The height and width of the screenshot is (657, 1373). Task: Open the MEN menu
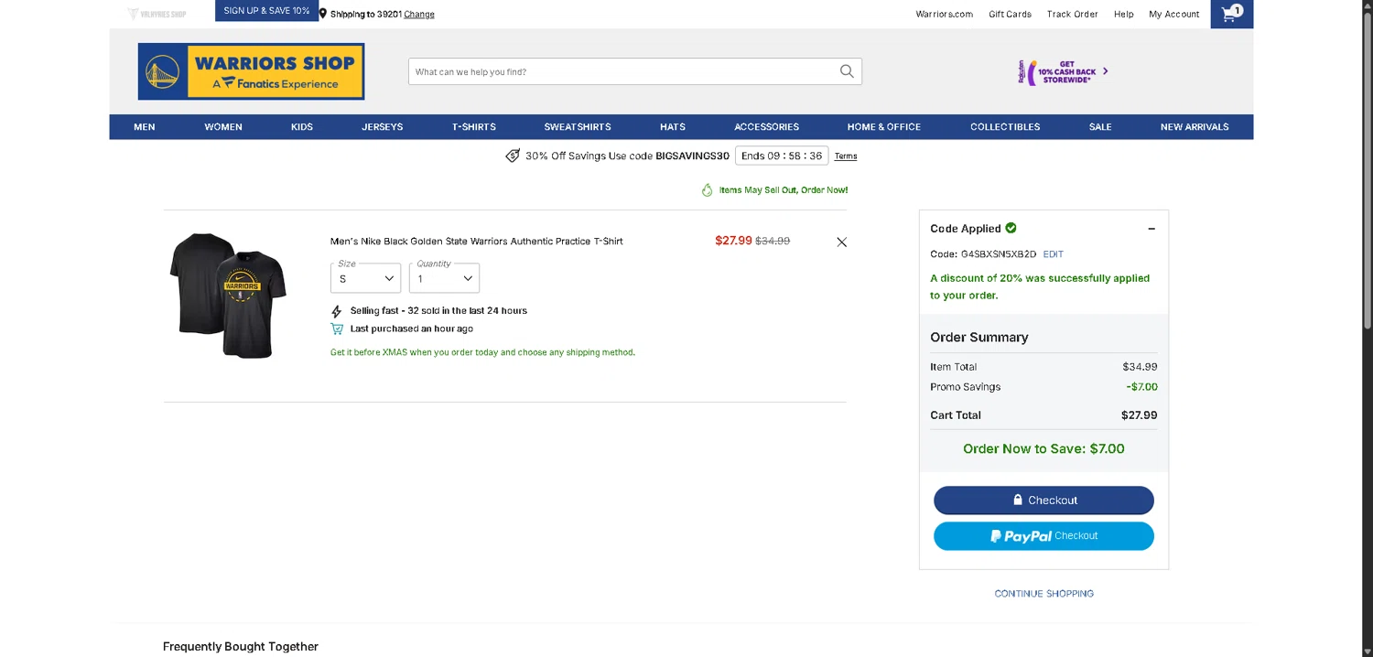tap(145, 127)
